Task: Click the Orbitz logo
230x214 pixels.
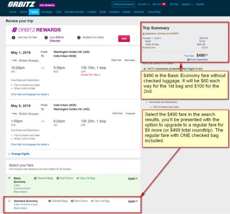Action: pos(21,5)
